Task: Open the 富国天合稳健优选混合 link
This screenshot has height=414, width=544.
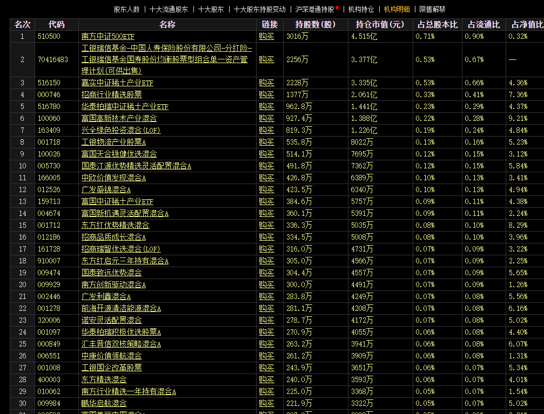Action: click(119, 154)
